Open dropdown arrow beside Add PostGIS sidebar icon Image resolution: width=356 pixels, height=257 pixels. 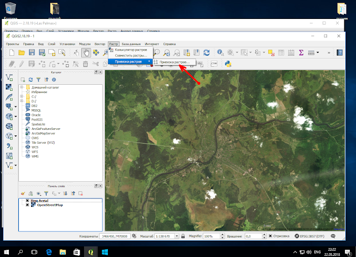tap(16, 106)
